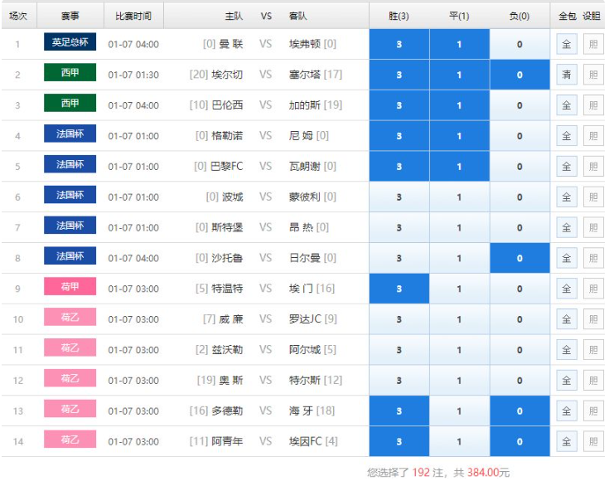This screenshot has height=486, width=609.
Task: Deselect loss (0) for match 14 埃因FC
Action: pos(520,442)
